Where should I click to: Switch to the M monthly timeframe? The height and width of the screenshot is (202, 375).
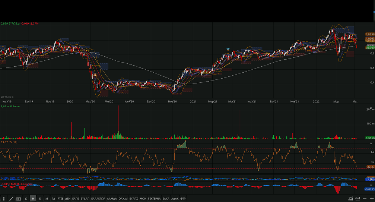[x=47, y=199]
